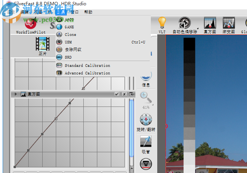Click the blue vertical scrollbar thumb
The width and height of the screenshot is (247, 173).
[132, 128]
